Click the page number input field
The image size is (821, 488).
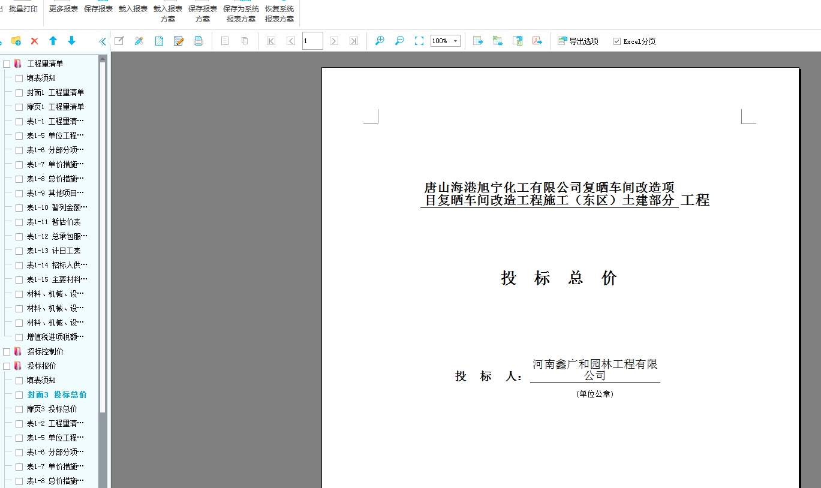312,41
